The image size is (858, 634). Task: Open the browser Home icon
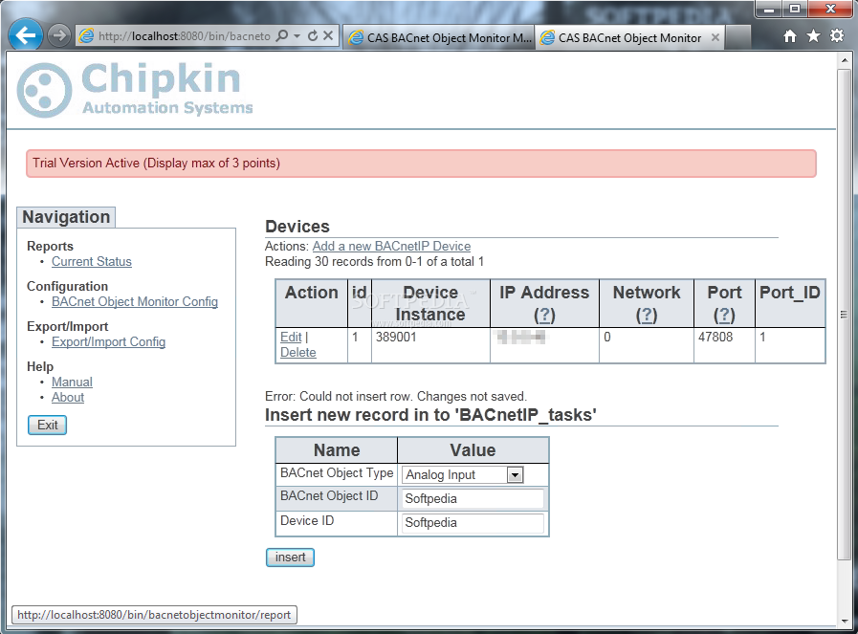pos(789,36)
